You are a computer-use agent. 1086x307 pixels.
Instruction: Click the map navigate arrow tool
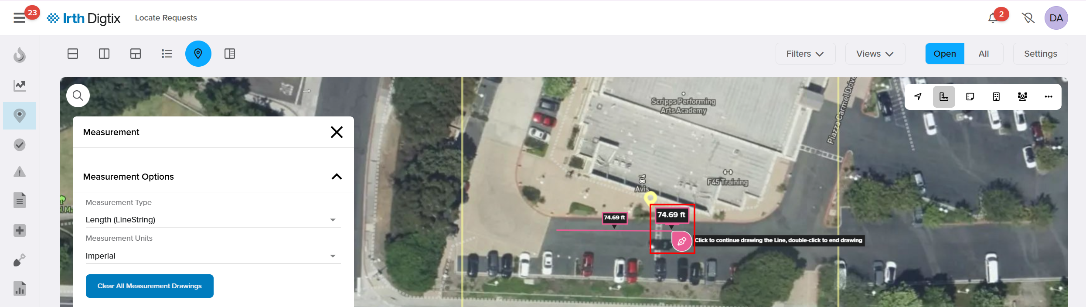[918, 97]
